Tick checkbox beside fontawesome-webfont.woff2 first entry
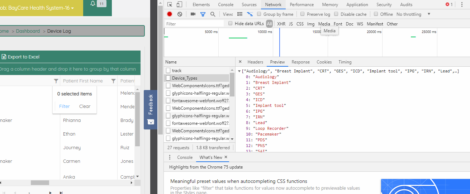 168,101
